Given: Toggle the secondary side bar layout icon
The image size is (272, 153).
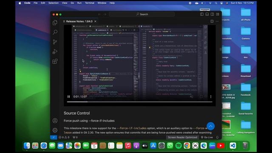Looking at the screenshot, I should [212, 14].
